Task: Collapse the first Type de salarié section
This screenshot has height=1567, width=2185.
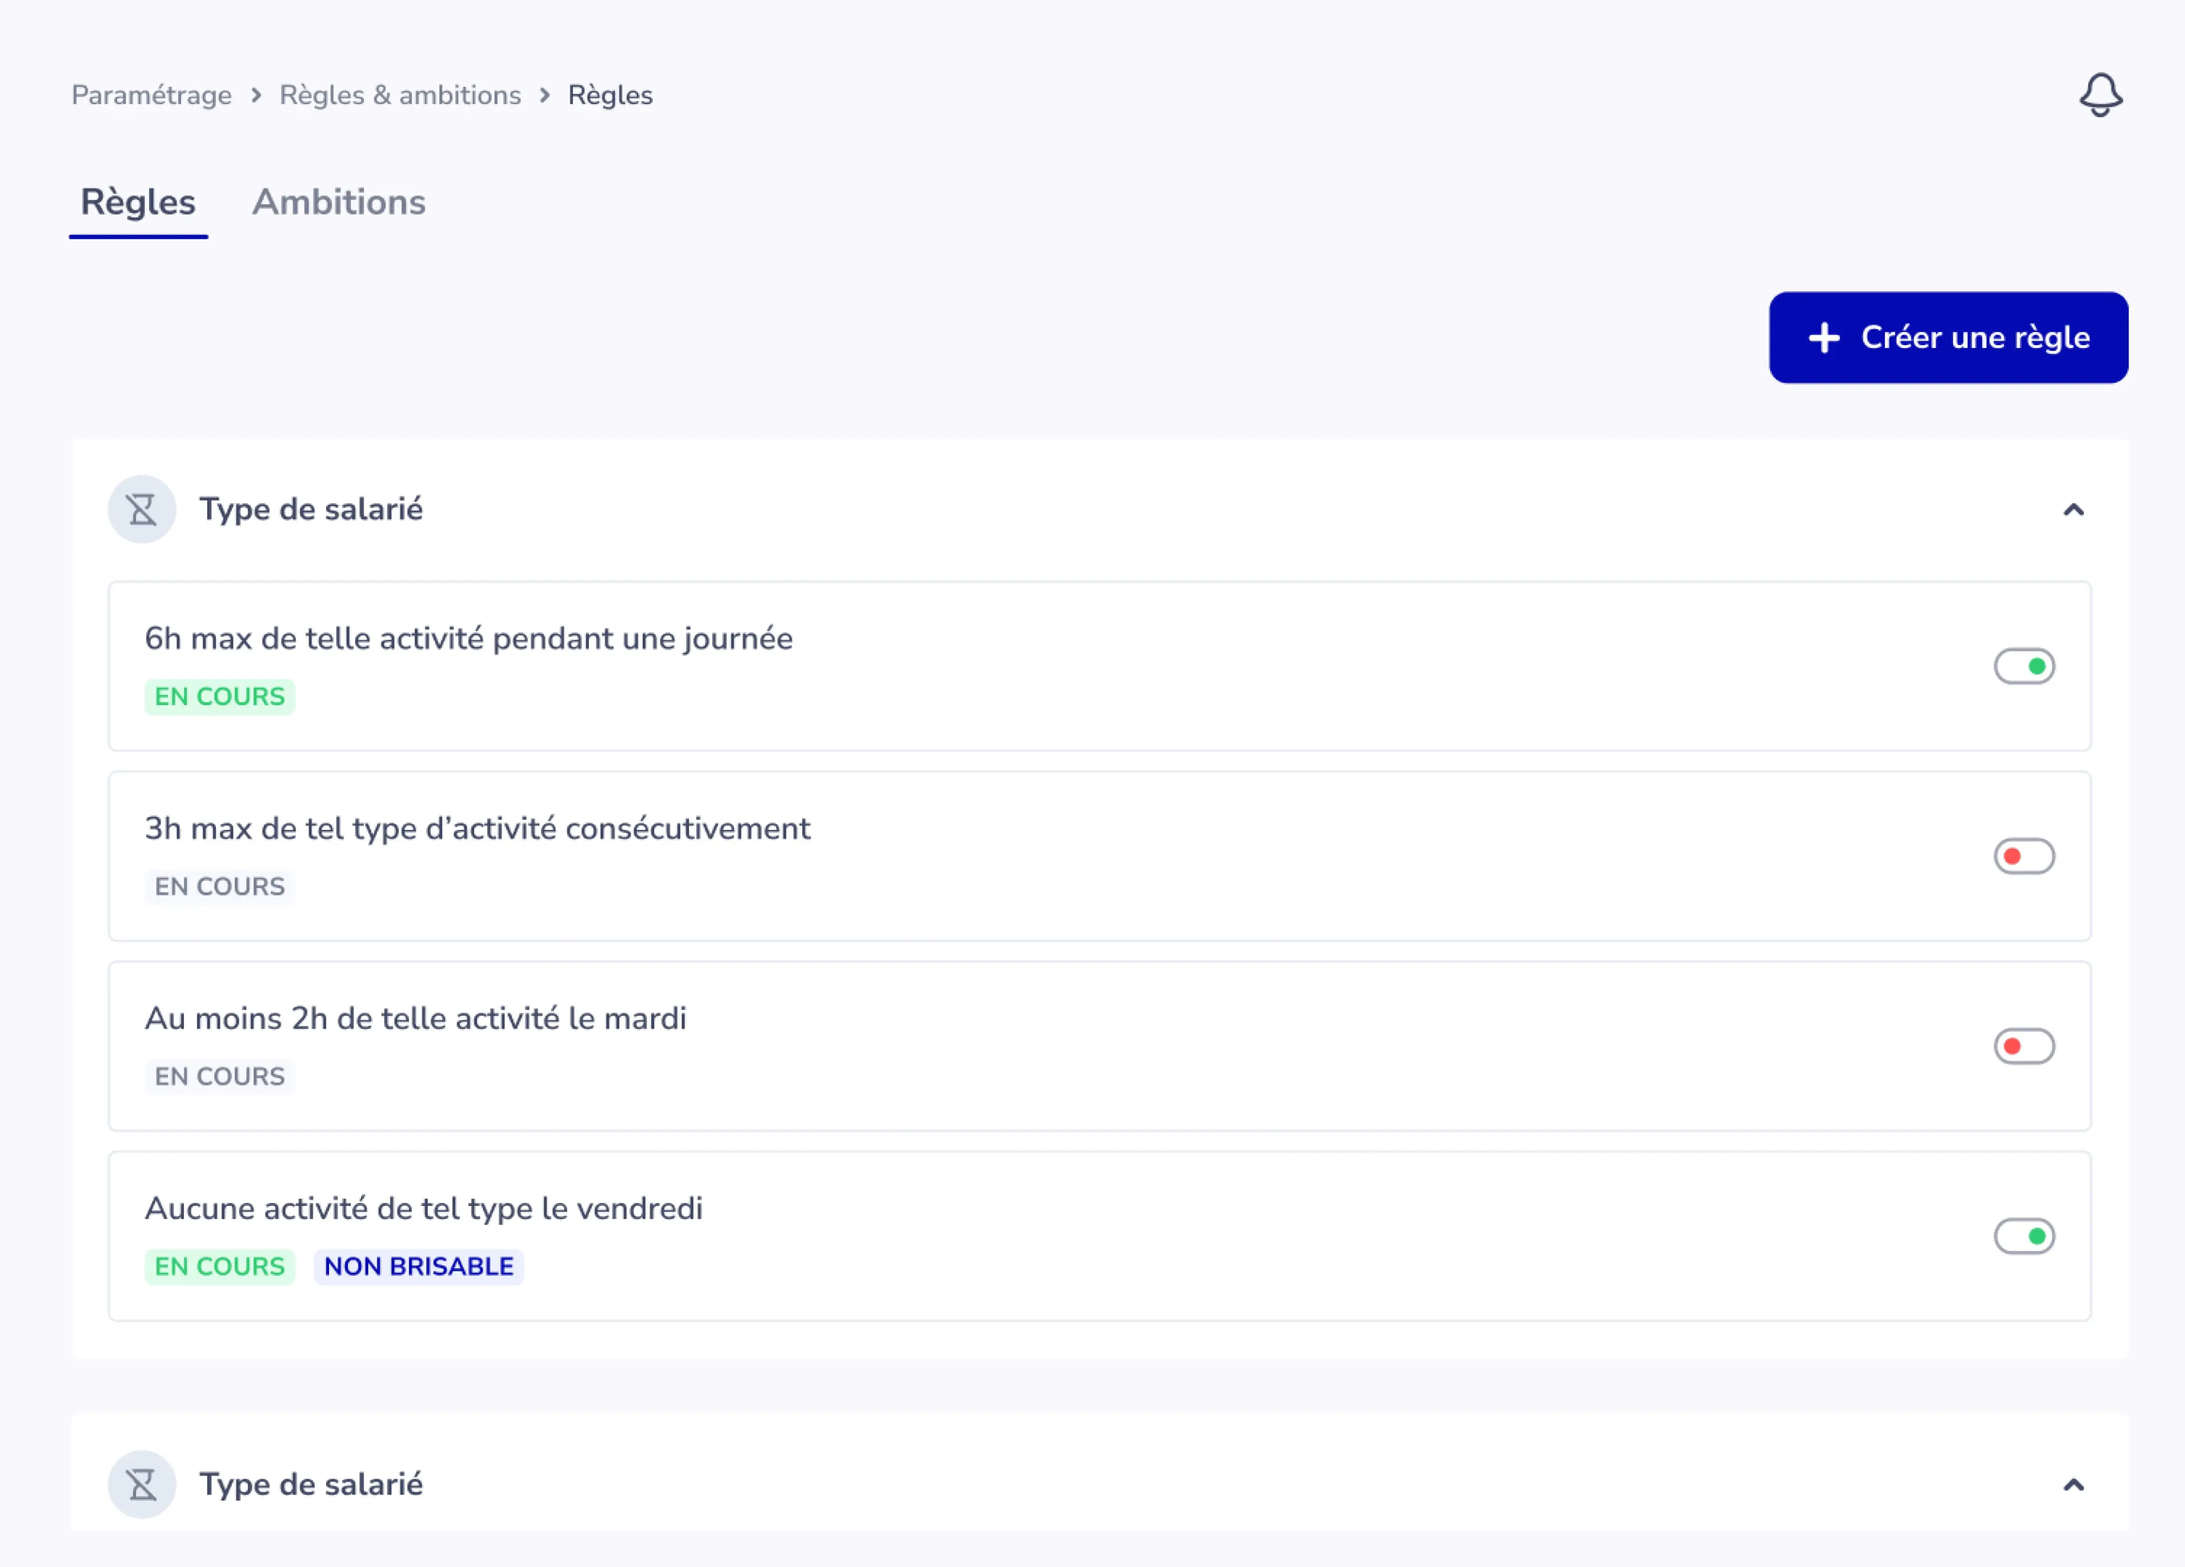Action: tap(2073, 510)
